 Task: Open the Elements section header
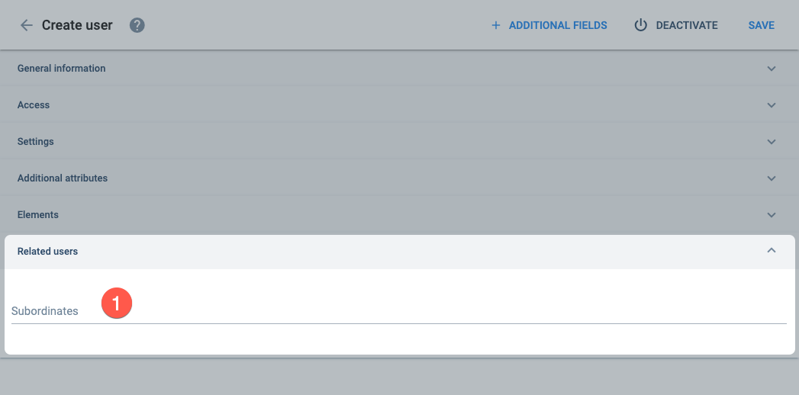click(x=400, y=215)
